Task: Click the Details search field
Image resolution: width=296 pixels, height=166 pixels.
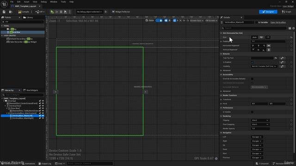Action: [x=253, y=28]
